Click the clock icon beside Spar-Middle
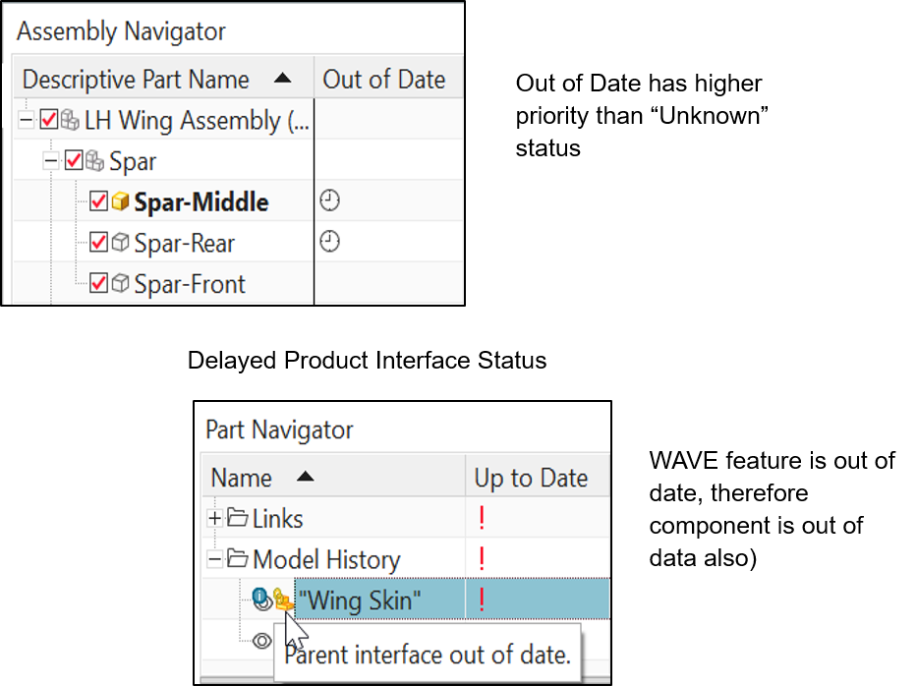The image size is (917, 686). pos(328,201)
